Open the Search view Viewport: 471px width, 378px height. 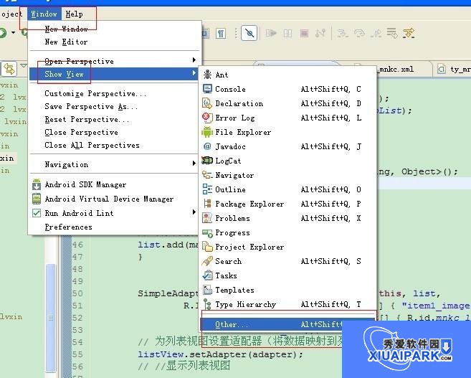[287, 261]
